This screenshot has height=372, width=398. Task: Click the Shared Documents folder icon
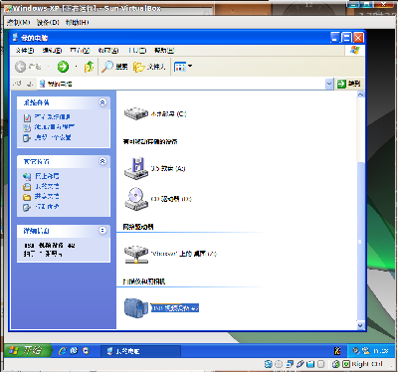(x=27, y=197)
